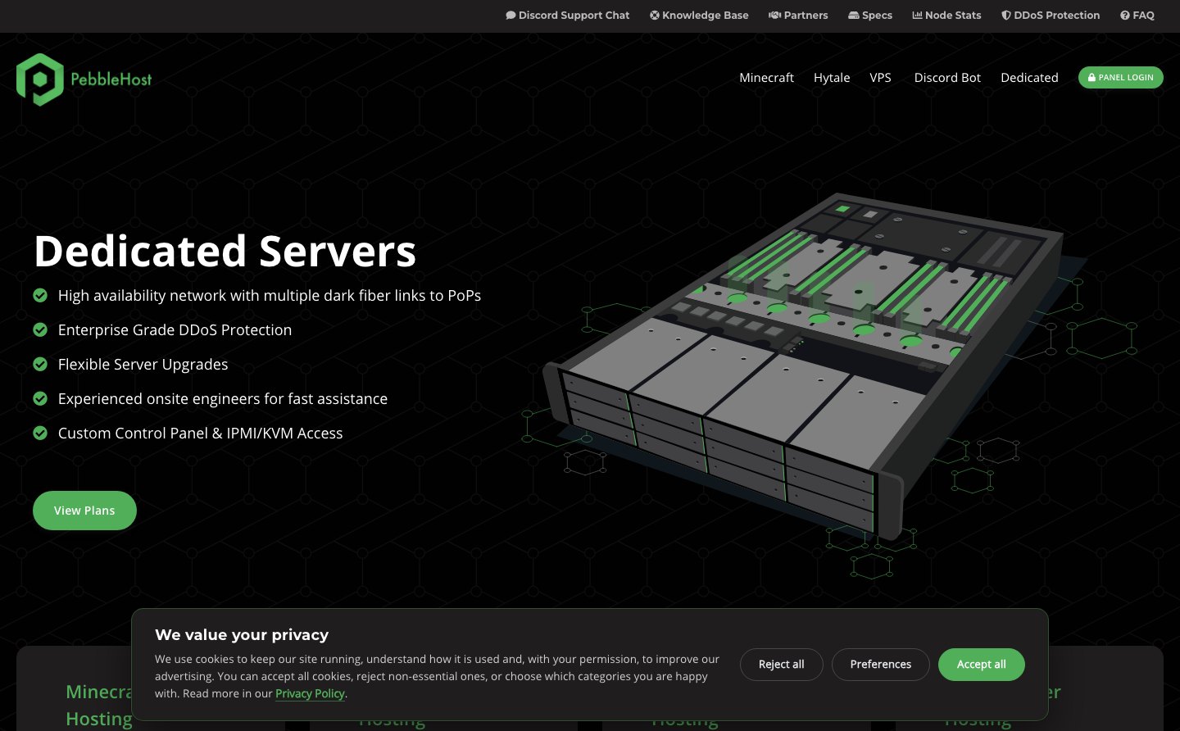1180x731 pixels.
Task: Select the Dedicated navigation item
Action: [1029, 78]
